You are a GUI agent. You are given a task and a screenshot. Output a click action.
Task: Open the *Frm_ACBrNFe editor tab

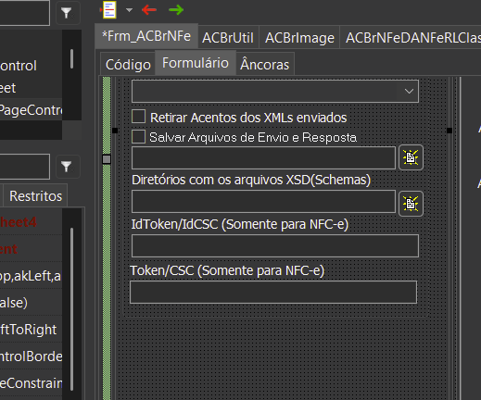pyautogui.click(x=146, y=36)
